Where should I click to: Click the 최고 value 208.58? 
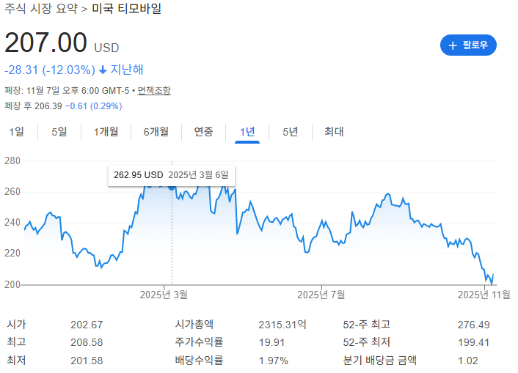pos(87,342)
